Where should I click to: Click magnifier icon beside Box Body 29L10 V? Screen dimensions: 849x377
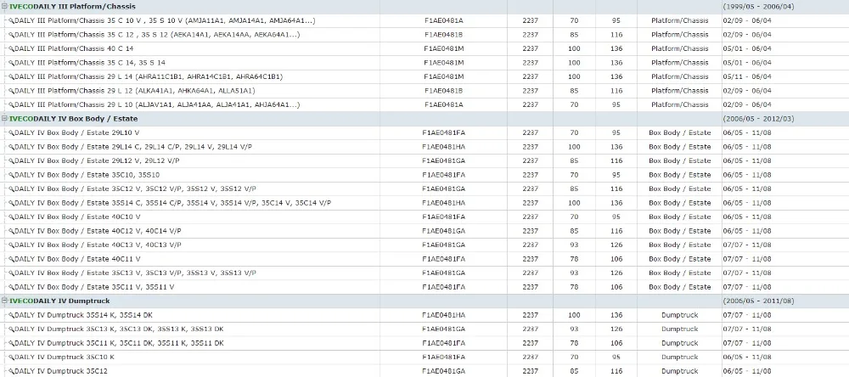[11, 132]
